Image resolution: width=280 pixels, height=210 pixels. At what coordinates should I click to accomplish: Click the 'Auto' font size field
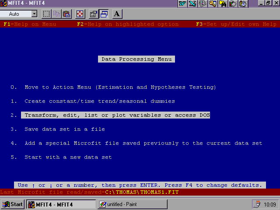[x=16, y=14]
